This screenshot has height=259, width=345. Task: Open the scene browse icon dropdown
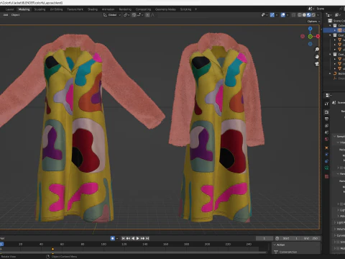point(310,9)
